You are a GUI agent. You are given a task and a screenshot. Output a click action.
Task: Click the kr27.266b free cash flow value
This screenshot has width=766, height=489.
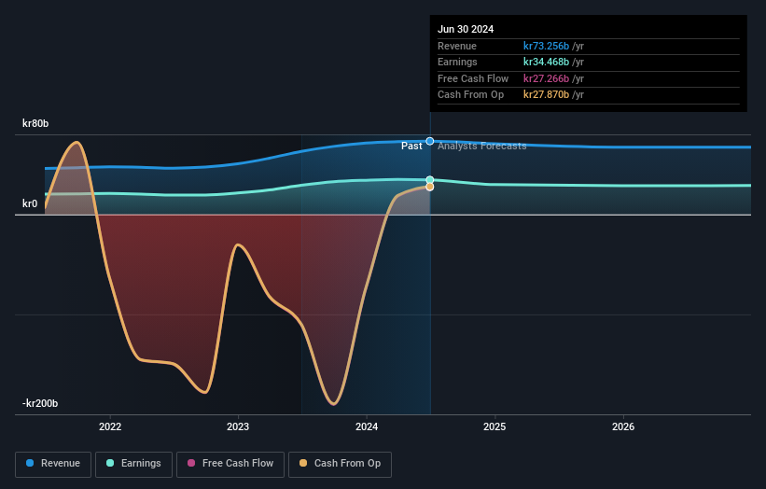pyautogui.click(x=546, y=78)
